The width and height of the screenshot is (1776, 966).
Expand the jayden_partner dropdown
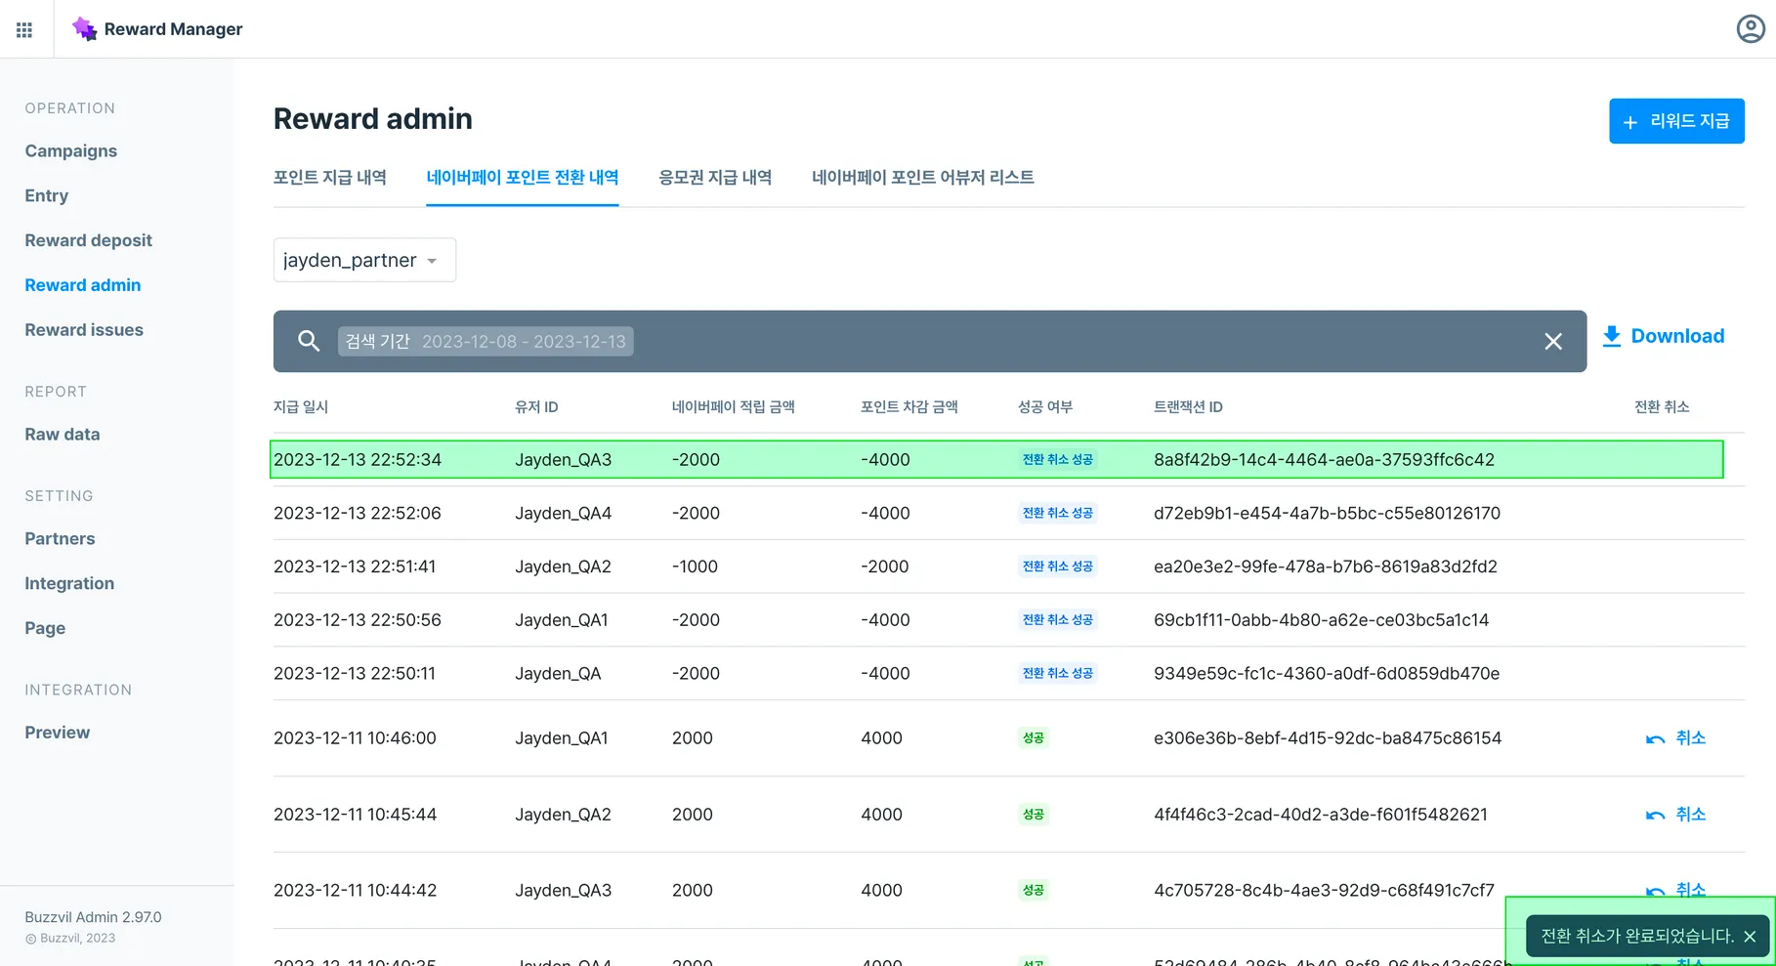[364, 260]
